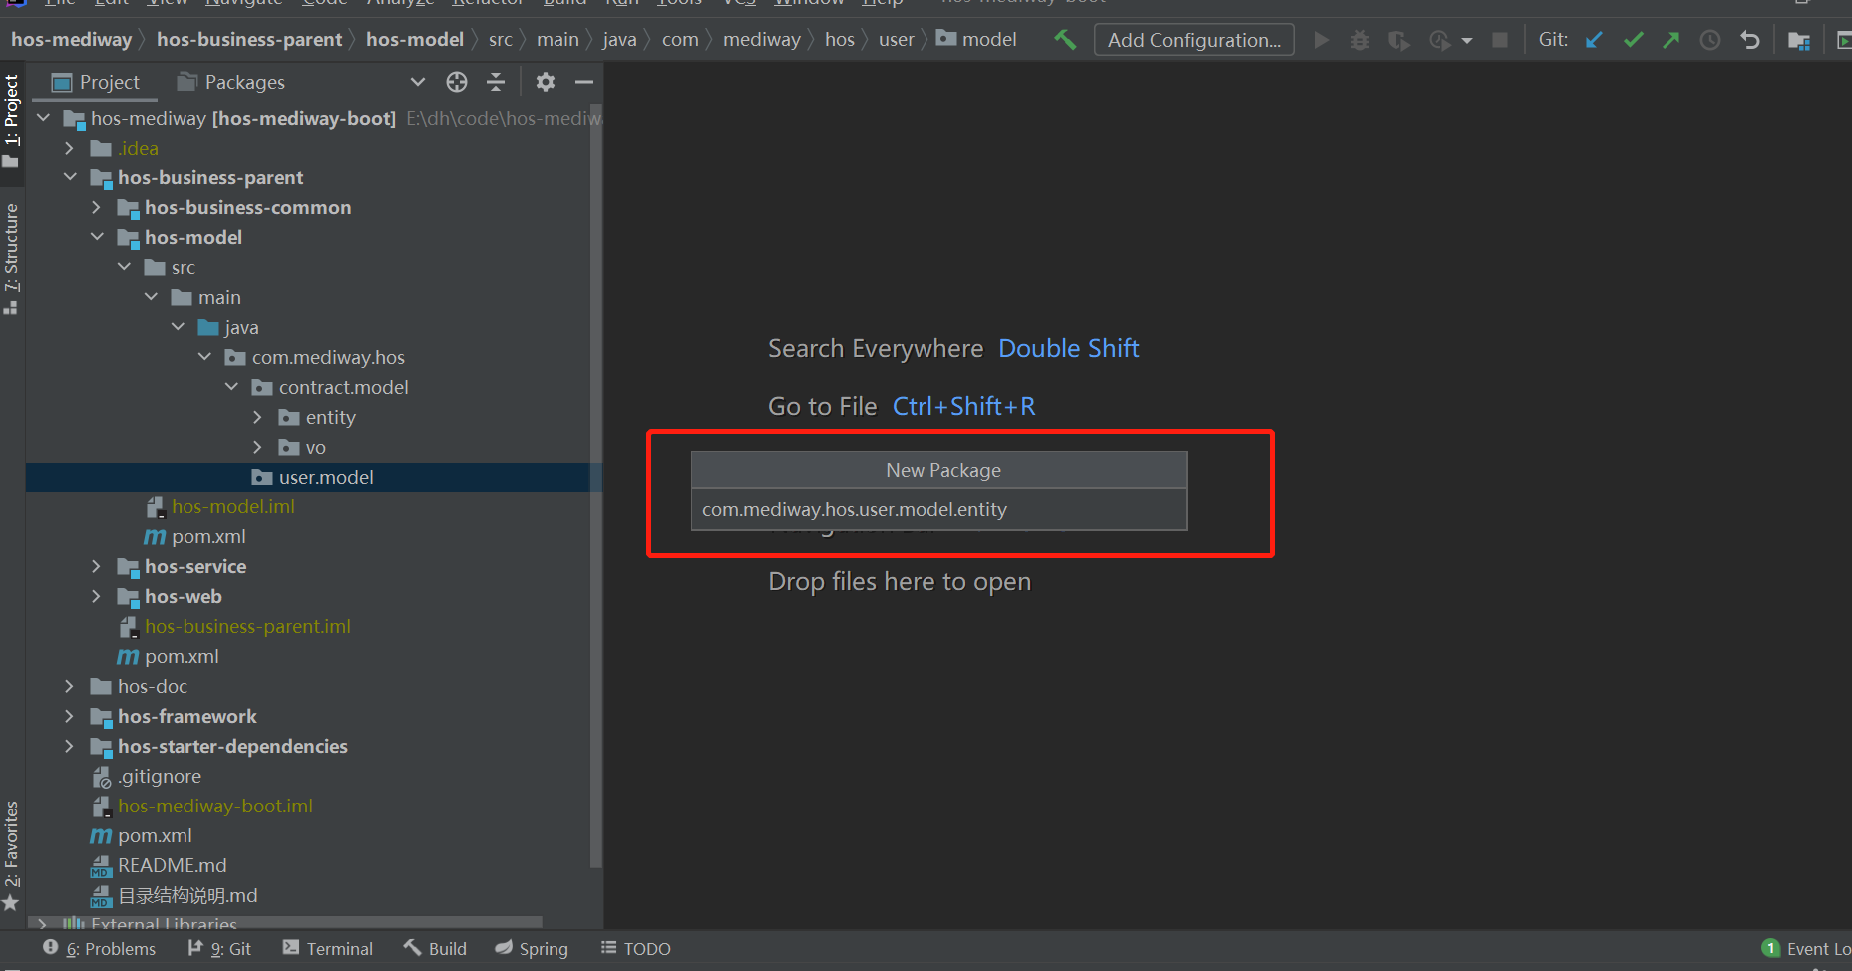
Task: Open dropdown arrow next to profiler icon
Action: pyautogui.click(x=1467, y=41)
